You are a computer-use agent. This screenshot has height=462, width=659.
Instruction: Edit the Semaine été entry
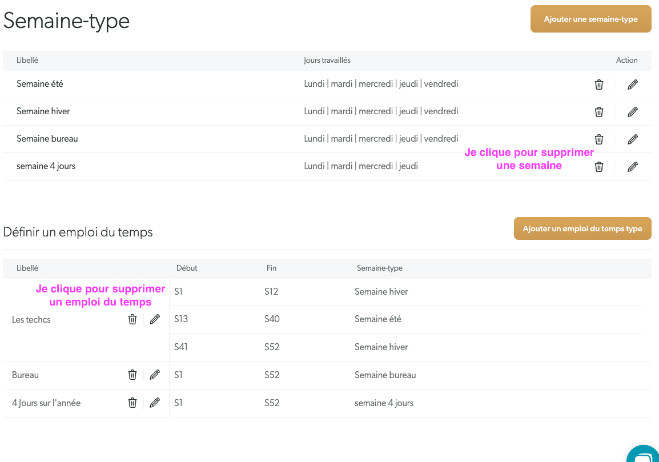(x=633, y=85)
